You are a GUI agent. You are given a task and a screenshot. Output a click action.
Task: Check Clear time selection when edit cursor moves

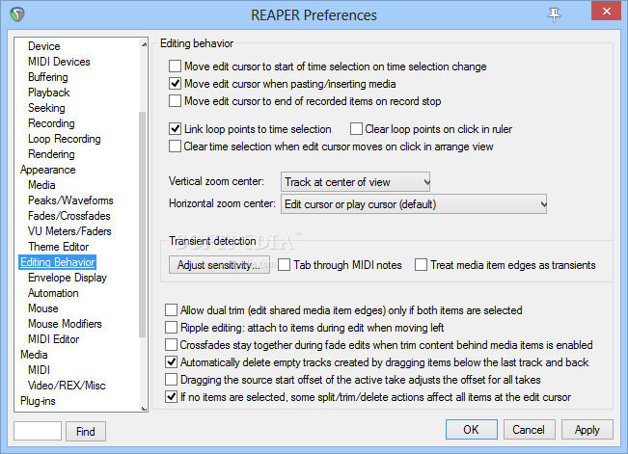coord(175,147)
